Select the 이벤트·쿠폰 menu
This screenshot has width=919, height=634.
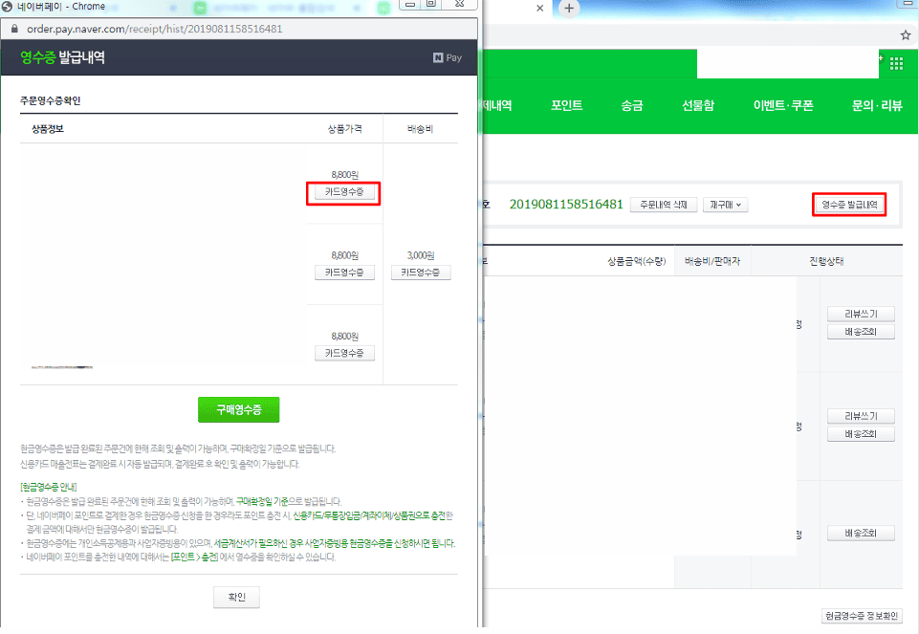click(x=783, y=105)
